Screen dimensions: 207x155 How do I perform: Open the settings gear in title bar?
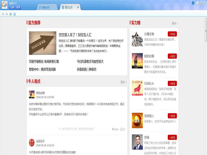coord(193,3)
